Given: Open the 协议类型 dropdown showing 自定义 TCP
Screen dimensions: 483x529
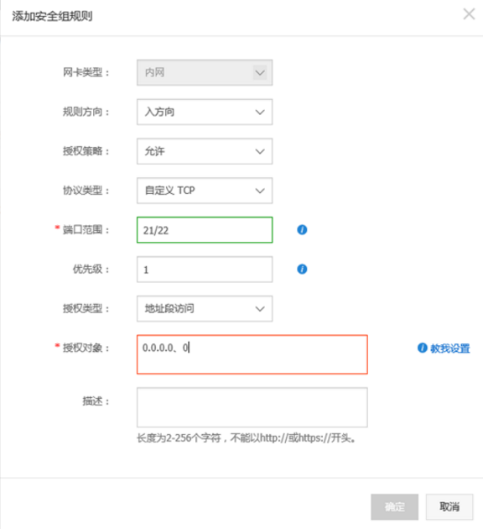Looking at the screenshot, I should tap(205, 191).
